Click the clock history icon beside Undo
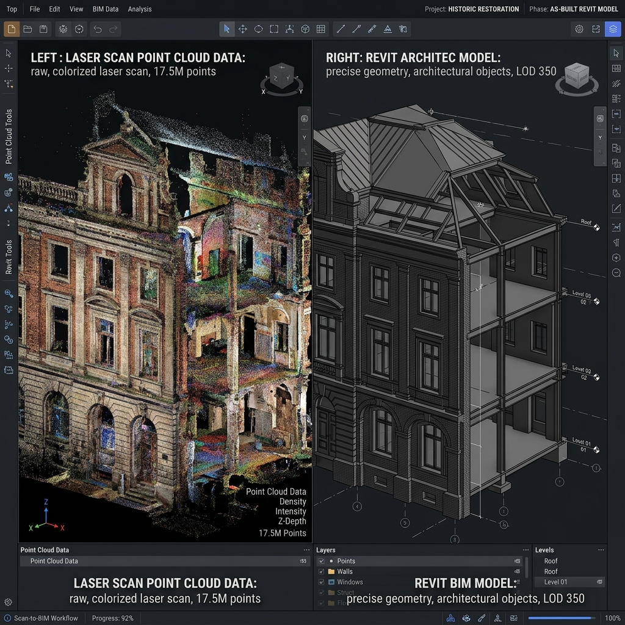 point(79,29)
